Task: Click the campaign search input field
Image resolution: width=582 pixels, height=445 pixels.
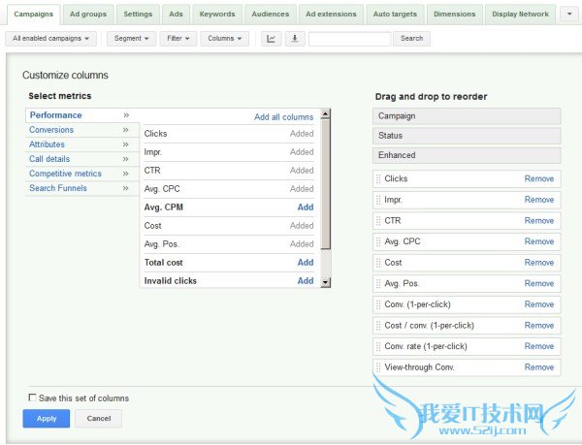Action: click(x=350, y=39)
